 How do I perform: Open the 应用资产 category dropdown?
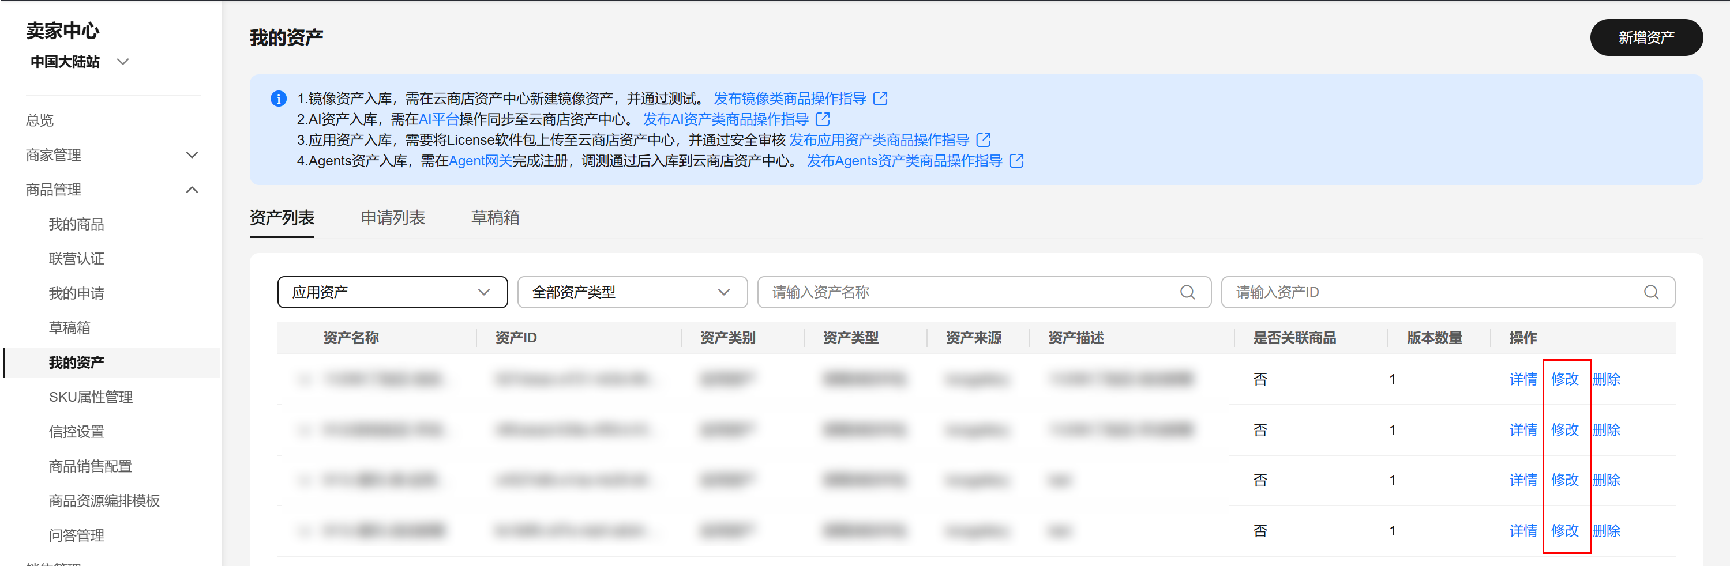pos(392,292)
